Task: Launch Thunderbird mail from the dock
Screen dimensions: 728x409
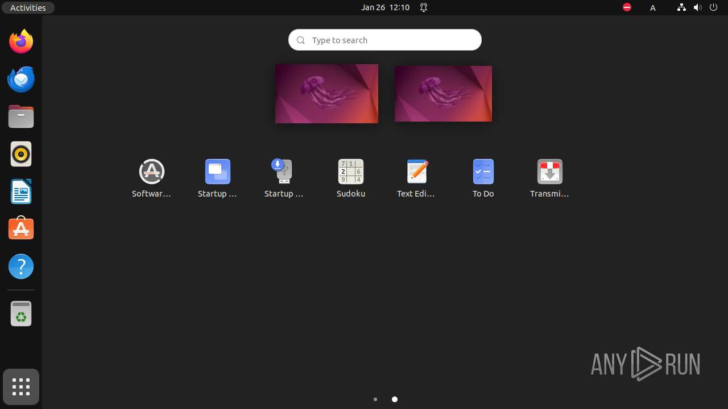Action: point(21,79)
